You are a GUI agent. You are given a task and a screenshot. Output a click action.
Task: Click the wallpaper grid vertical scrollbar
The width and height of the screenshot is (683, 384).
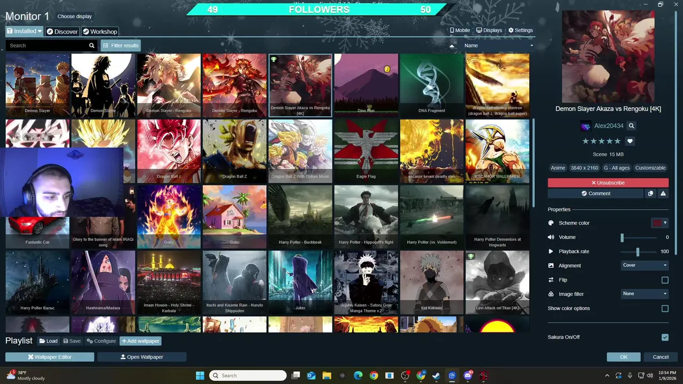533,163
